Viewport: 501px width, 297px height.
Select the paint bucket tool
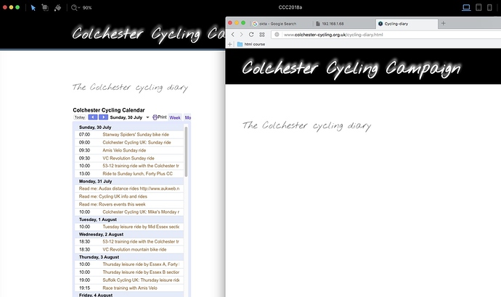tap(60, 7)
